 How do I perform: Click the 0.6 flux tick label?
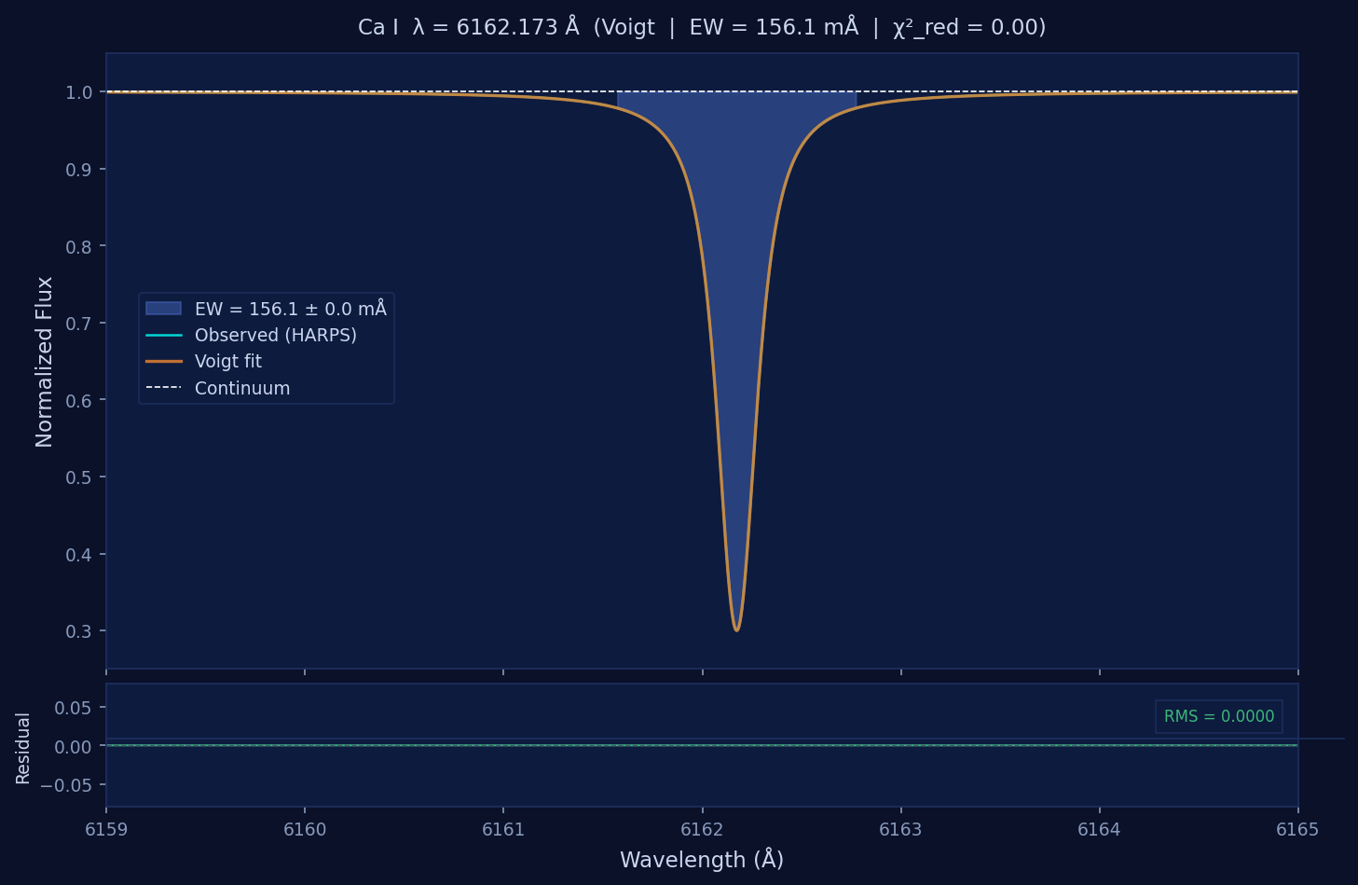(x=78, y=400)
